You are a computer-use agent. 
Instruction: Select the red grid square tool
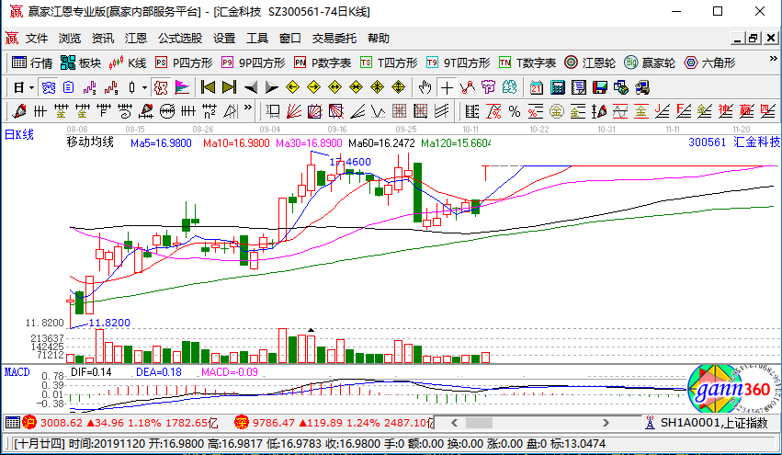tap(399, 110)
